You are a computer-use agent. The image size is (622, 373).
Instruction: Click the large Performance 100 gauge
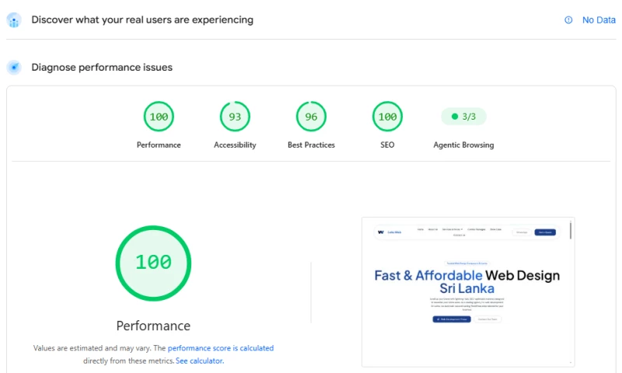pos(153,263)
